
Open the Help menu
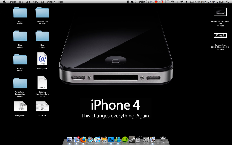(x=61, y=2)
